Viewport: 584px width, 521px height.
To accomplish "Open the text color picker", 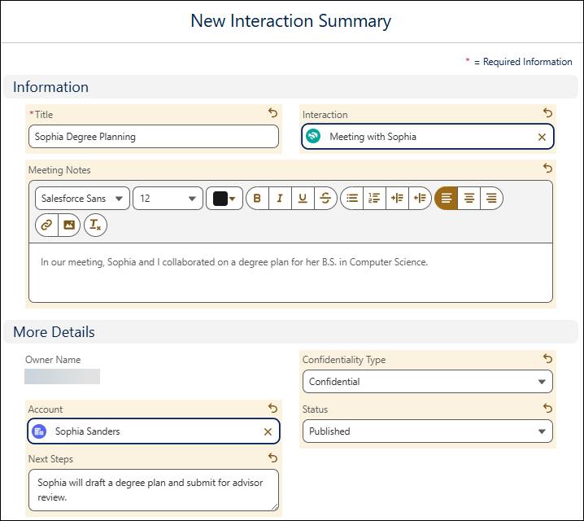I will pyautogui.click(x=224, y=199).
